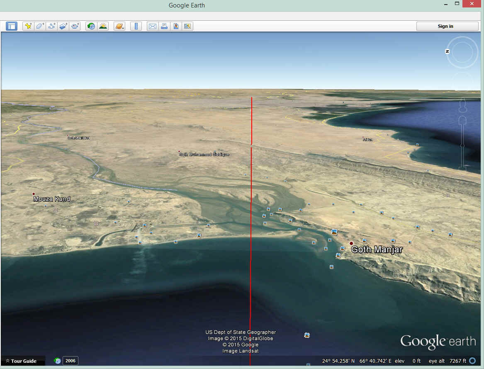Click the zoom in end of zoom slider
This screenshot has width=484, height=369.
462,120
